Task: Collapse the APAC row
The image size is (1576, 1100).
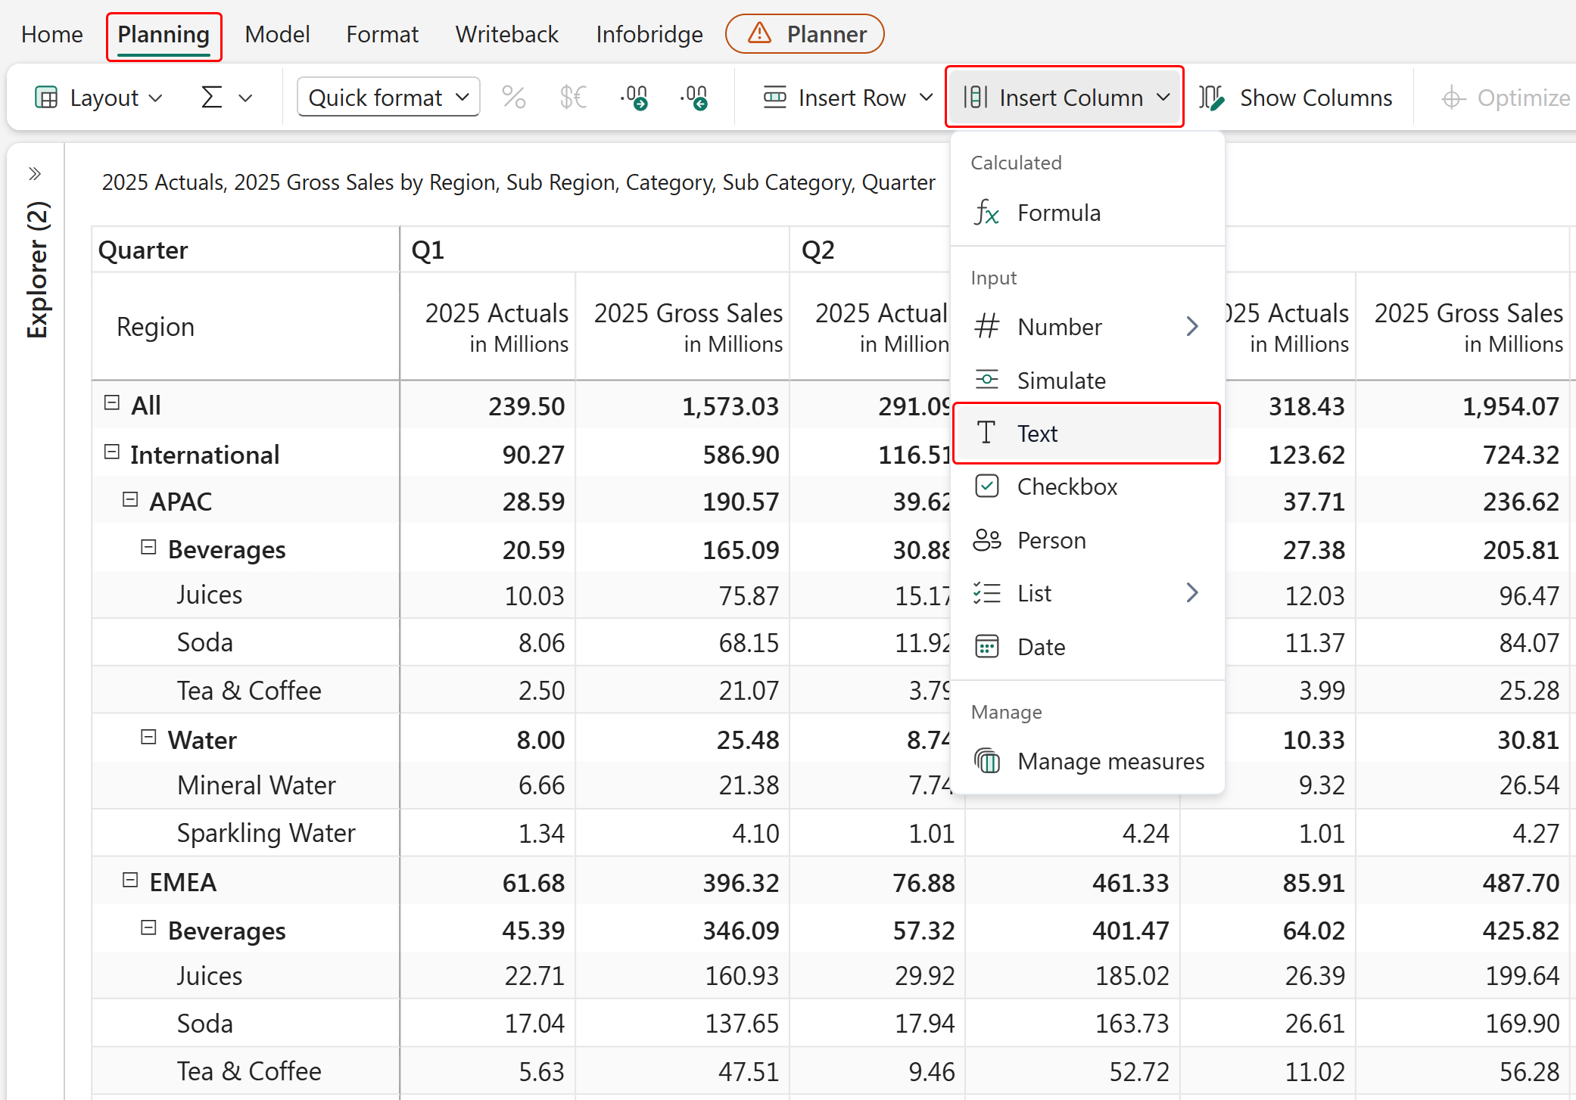Action: 130,500
